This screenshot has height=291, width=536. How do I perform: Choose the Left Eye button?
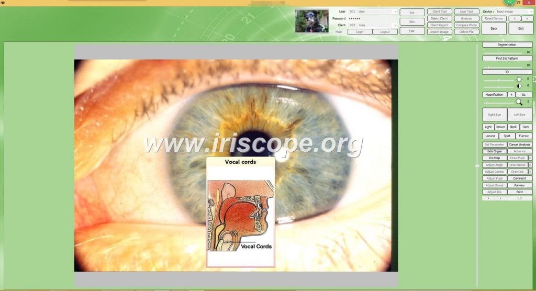tap(520, 115)
